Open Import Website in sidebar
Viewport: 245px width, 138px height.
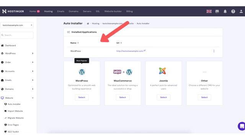point(15,111)
